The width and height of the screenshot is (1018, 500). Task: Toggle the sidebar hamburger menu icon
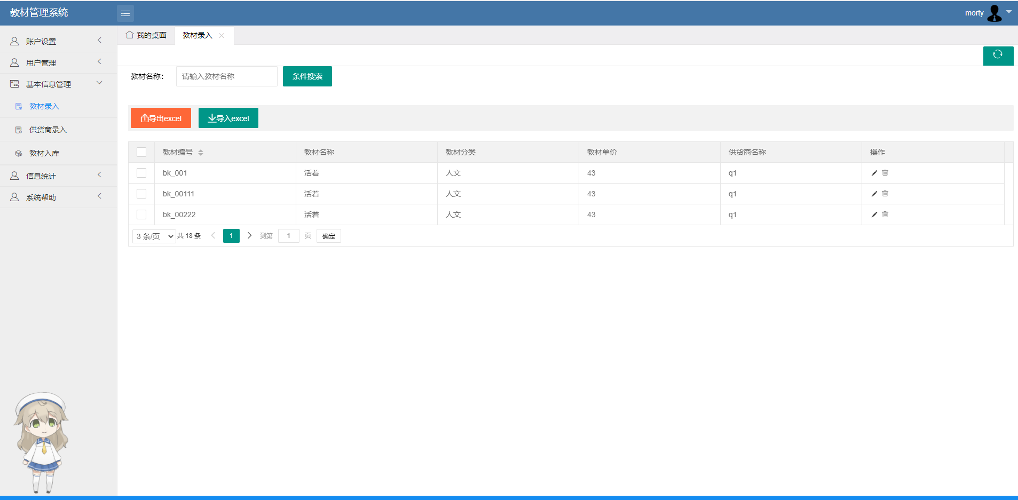pyautogui.click(x=125, y=13)
